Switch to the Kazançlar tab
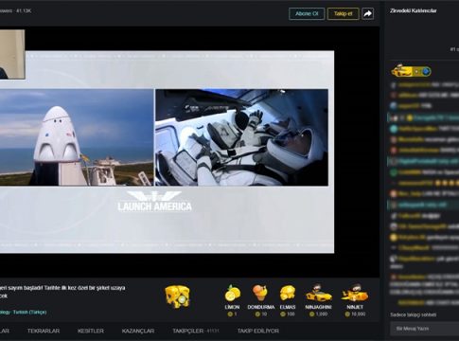The width and height of the screenshot is (459, 341). pyautogui.click(x=138, y=331)
